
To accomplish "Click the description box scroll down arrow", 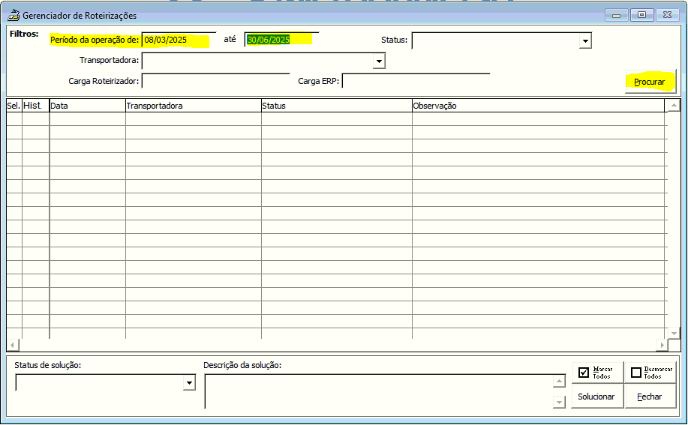I will [559, 402].
